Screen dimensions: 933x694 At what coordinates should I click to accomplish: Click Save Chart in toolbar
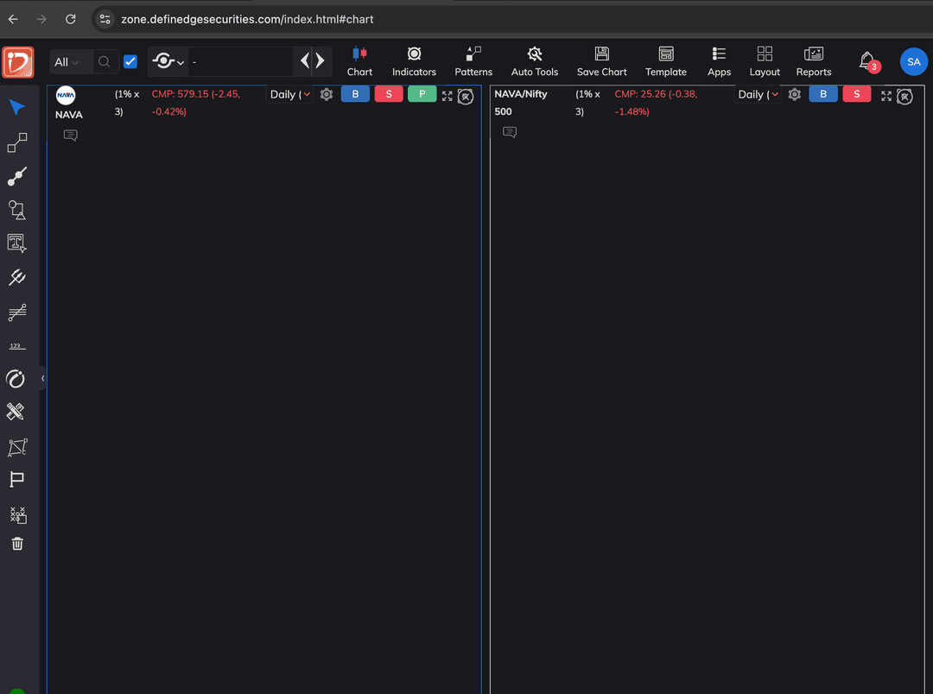pos(601,62)
